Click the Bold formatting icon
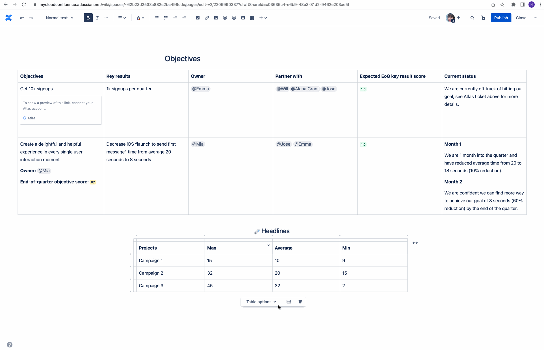 [88, 18]
